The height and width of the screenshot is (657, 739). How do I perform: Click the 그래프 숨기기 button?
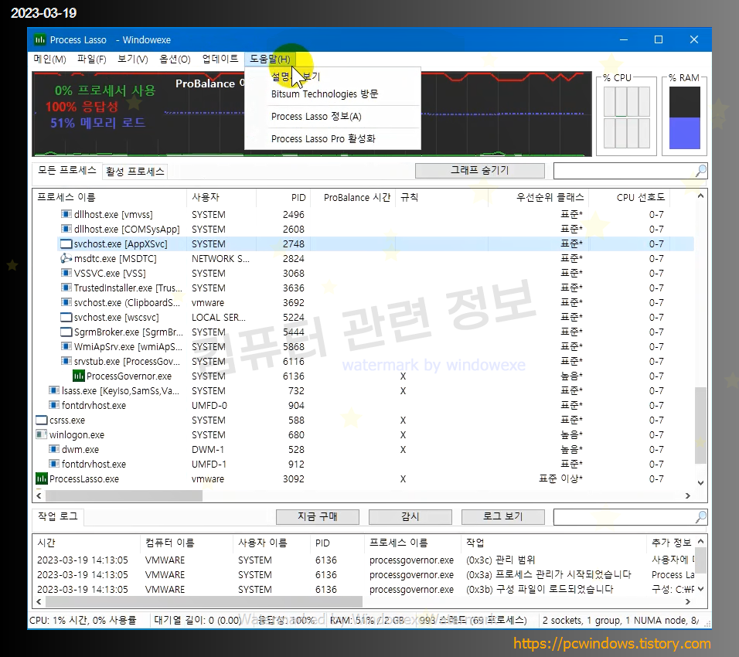(x=480, y=171)
